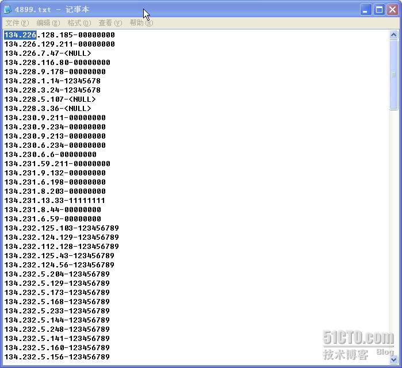Click line 134.228.116.80-00000000

coord(57,63)
